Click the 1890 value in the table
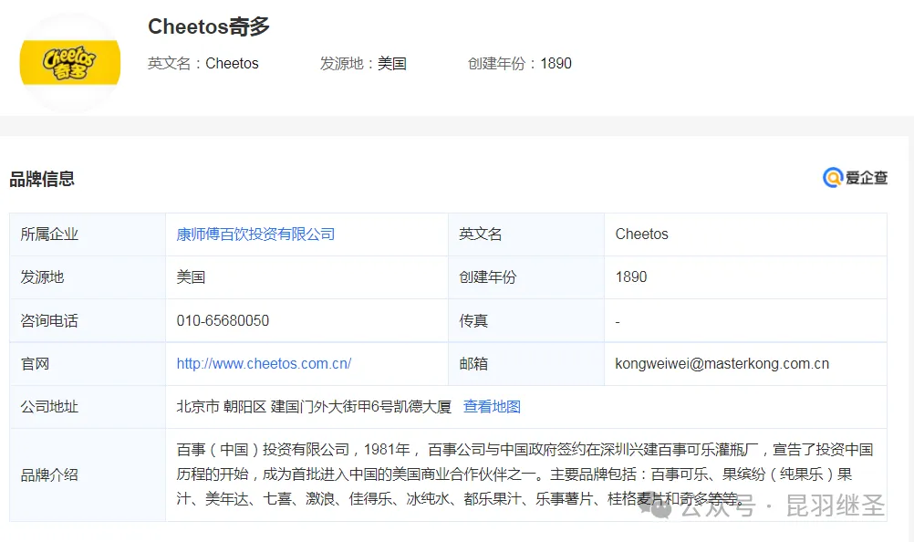Screen dimensions: 914x542 coord(631,277)
